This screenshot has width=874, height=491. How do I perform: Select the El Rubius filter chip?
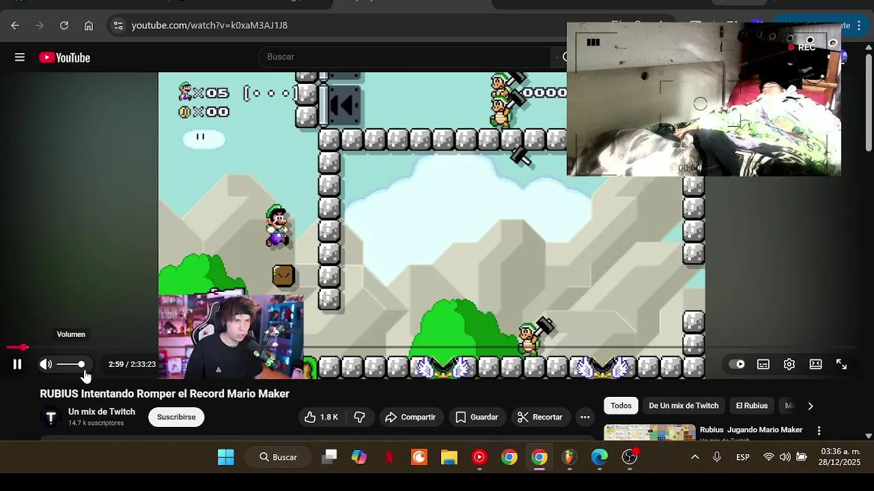point(752,406)
